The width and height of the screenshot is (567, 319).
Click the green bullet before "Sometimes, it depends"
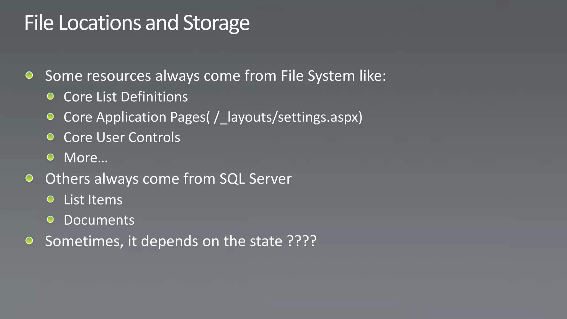[x=29, y=241]
